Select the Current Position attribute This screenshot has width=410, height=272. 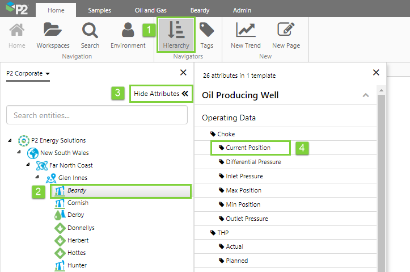point(248,148)
